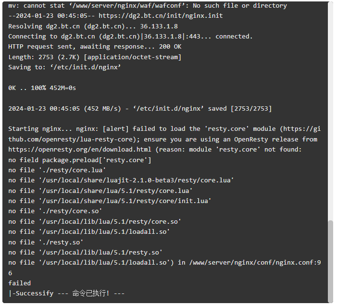Open the dg2.bt.cn nginx.init URL
The height and width of the screenshot is (306, 337).
[x=161, y=16]
